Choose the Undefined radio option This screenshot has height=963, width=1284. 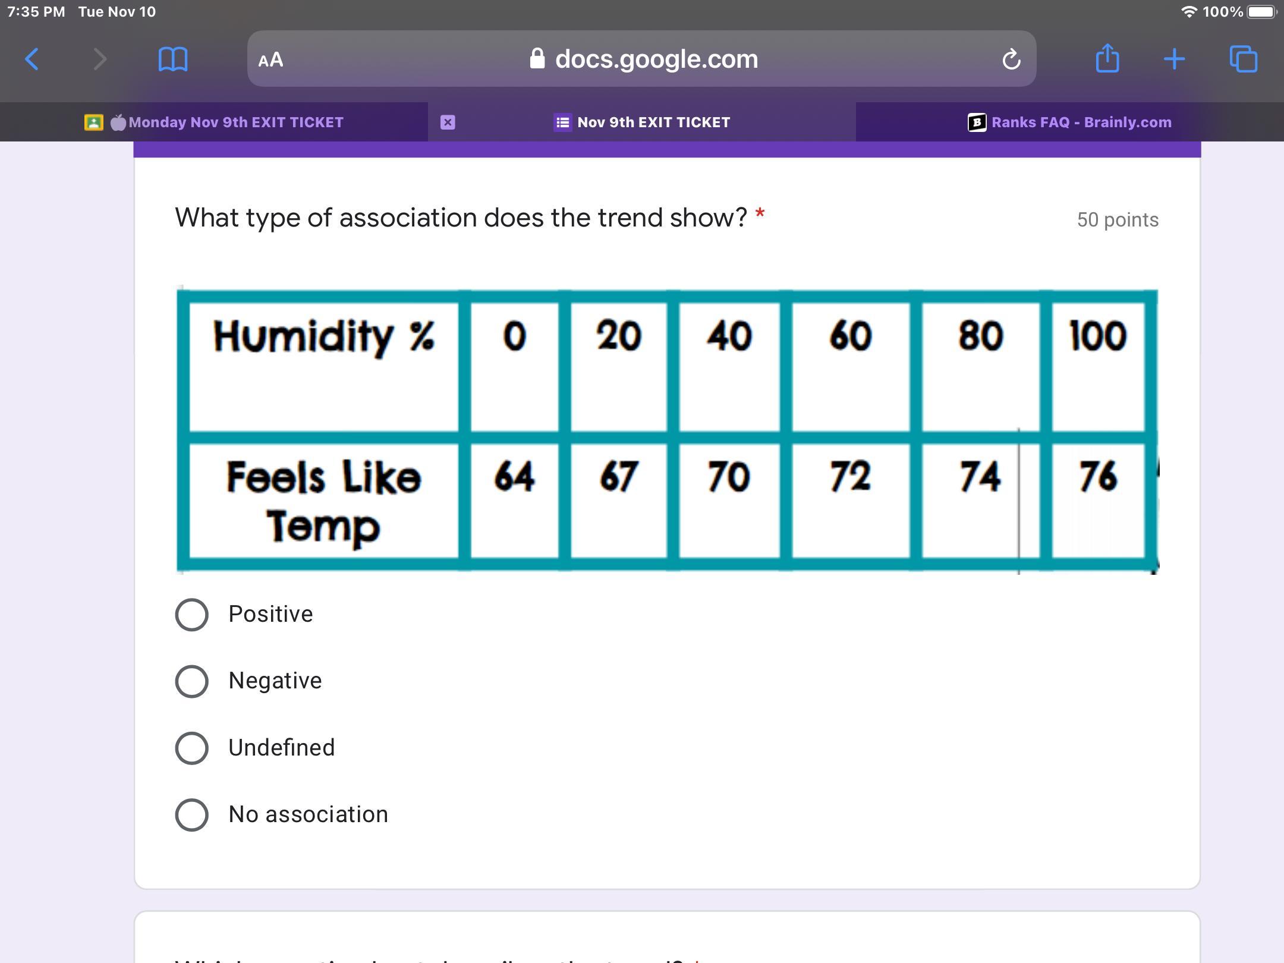(x=192, y=748)
